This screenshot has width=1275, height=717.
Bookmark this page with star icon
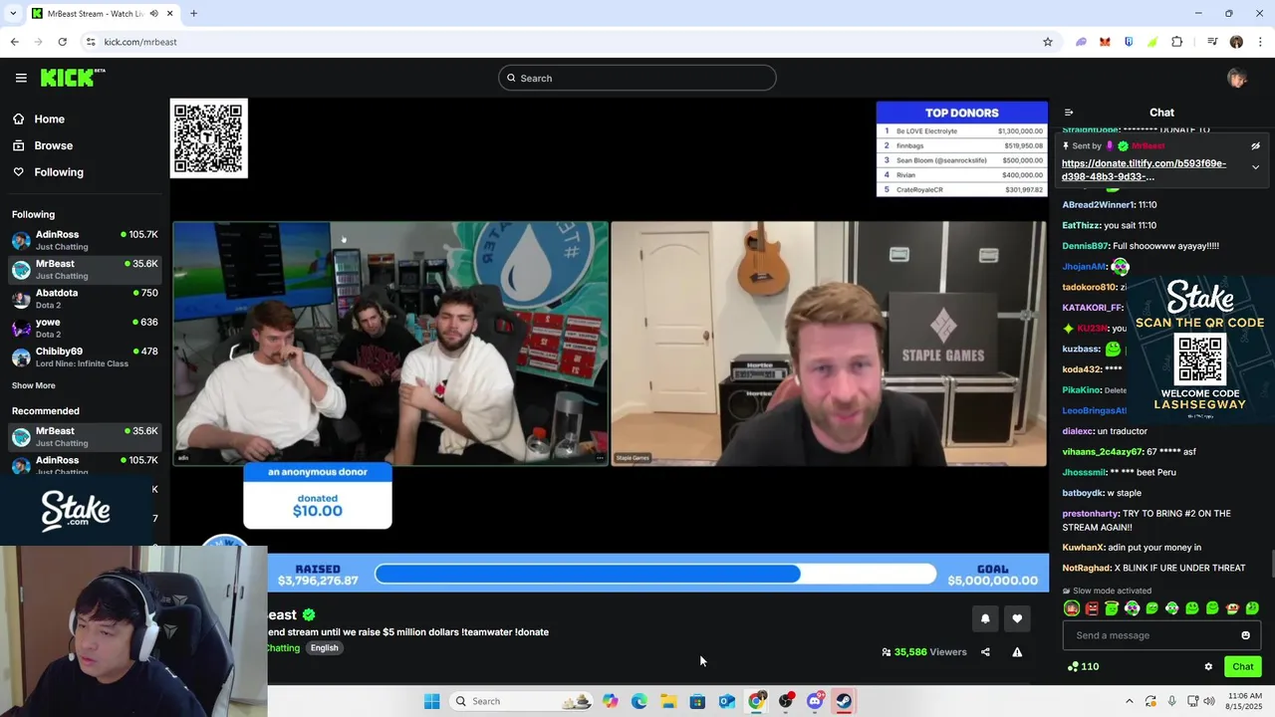coord(1048,42)
